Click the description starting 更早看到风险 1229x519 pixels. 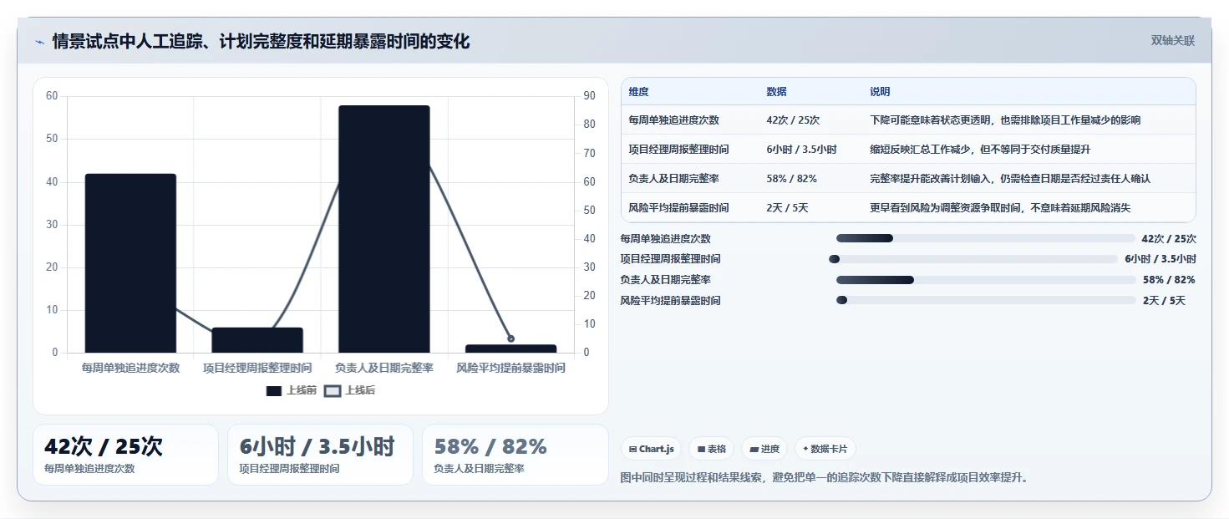(x=1000, y=208)
